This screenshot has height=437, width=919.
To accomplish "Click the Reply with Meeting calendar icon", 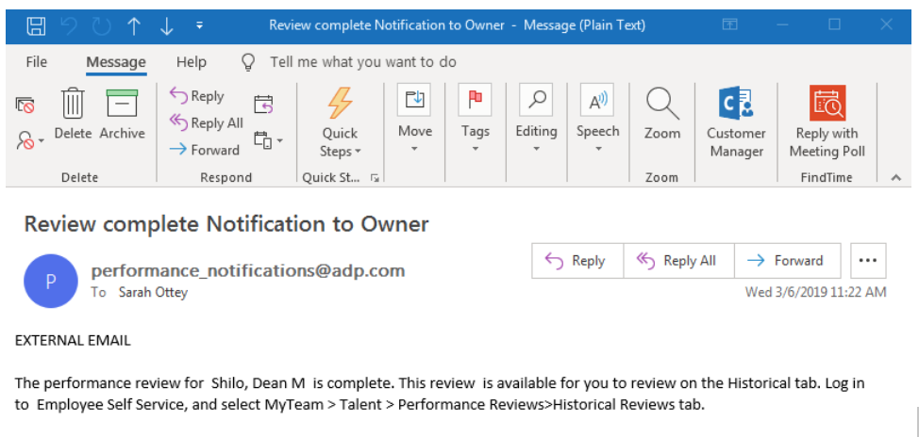I will pos(263,105).
